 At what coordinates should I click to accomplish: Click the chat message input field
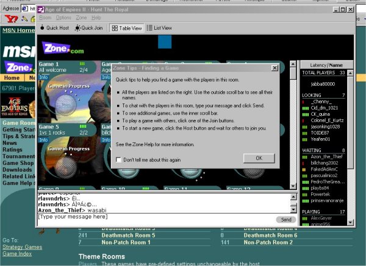click(156, 219)
